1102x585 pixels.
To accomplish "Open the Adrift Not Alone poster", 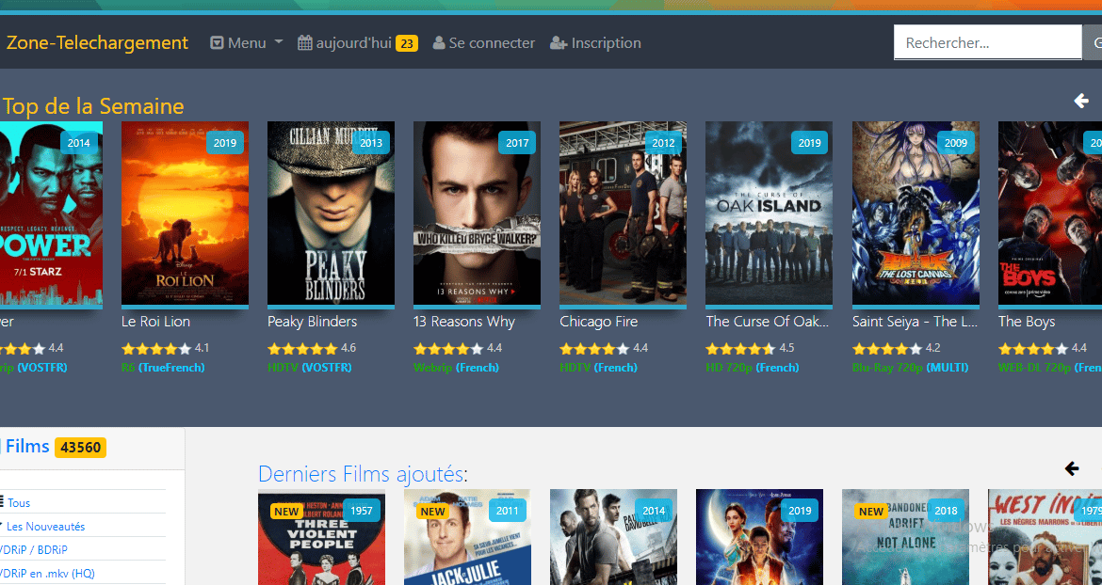I will click(906, 537).
